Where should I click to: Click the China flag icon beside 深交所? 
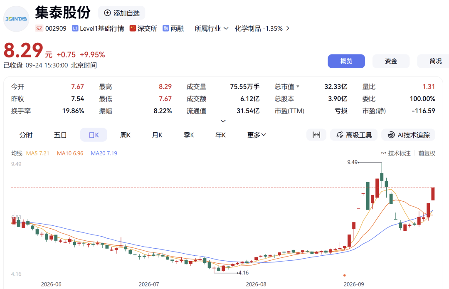pos(133,28)
